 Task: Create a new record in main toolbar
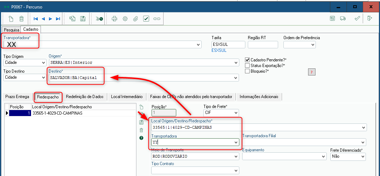11,19
